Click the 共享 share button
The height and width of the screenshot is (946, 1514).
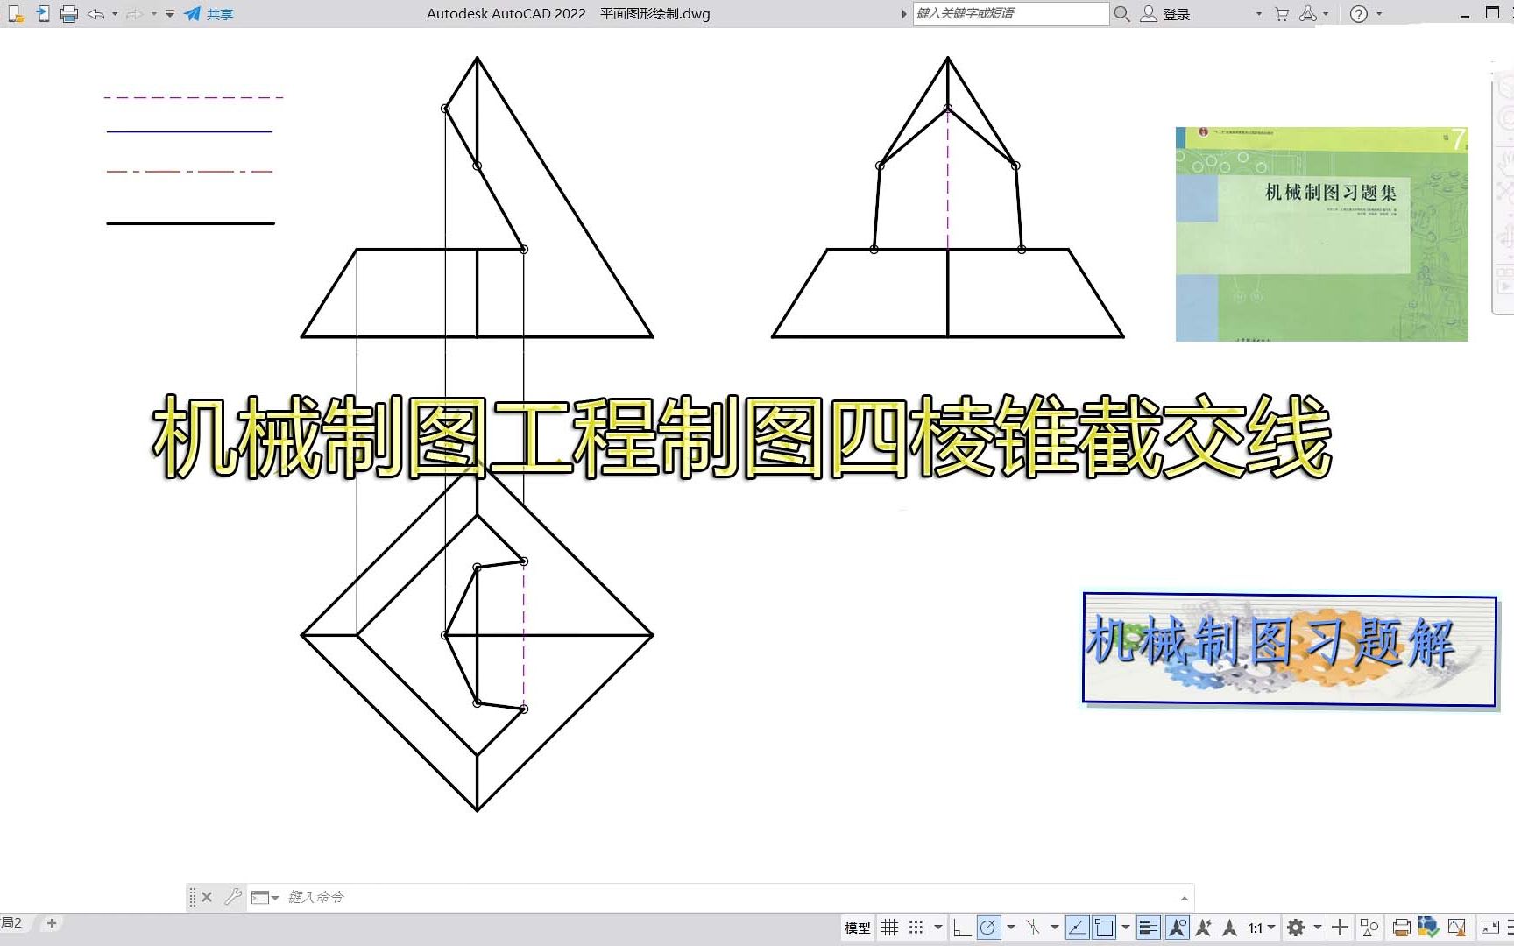[209, 14]
